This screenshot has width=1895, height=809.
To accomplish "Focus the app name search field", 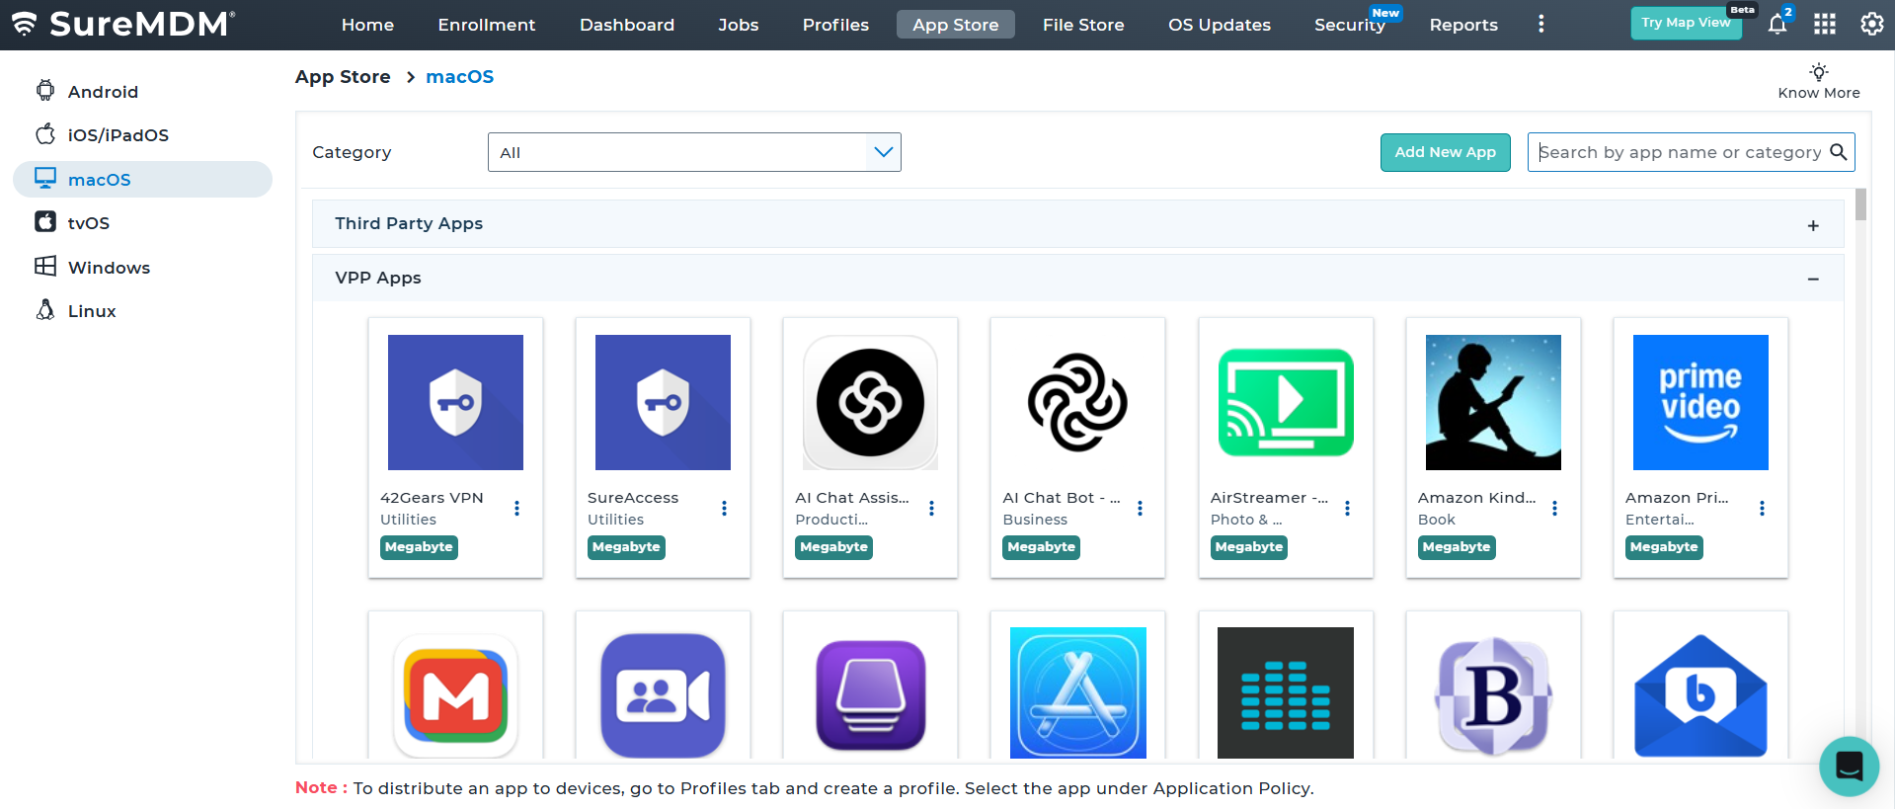I will (1679, 152).
